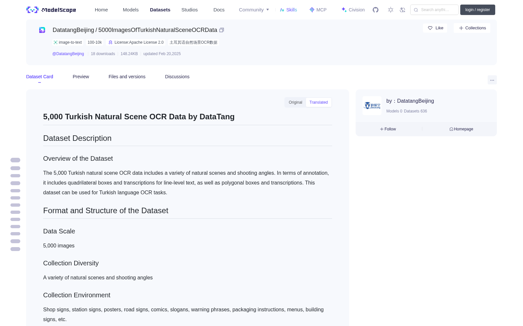This screenshot has height=326, width=523.
Task: Expand the Community dropdown menu
Action: pyautogui.click(x=254, y=10)
